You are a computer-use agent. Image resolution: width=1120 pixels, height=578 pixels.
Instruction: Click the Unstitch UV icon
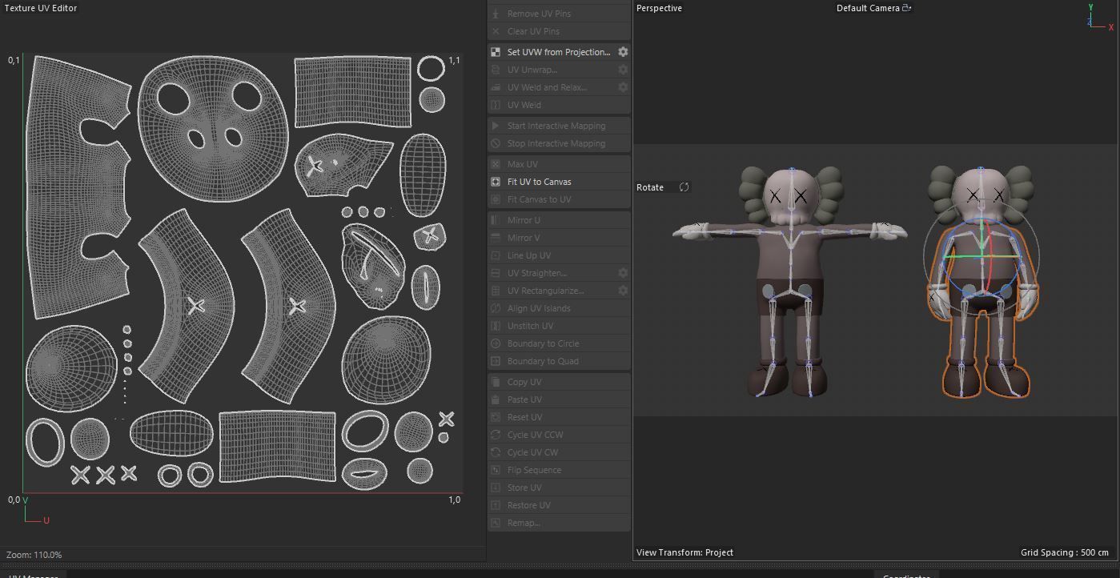pos(496,326)
